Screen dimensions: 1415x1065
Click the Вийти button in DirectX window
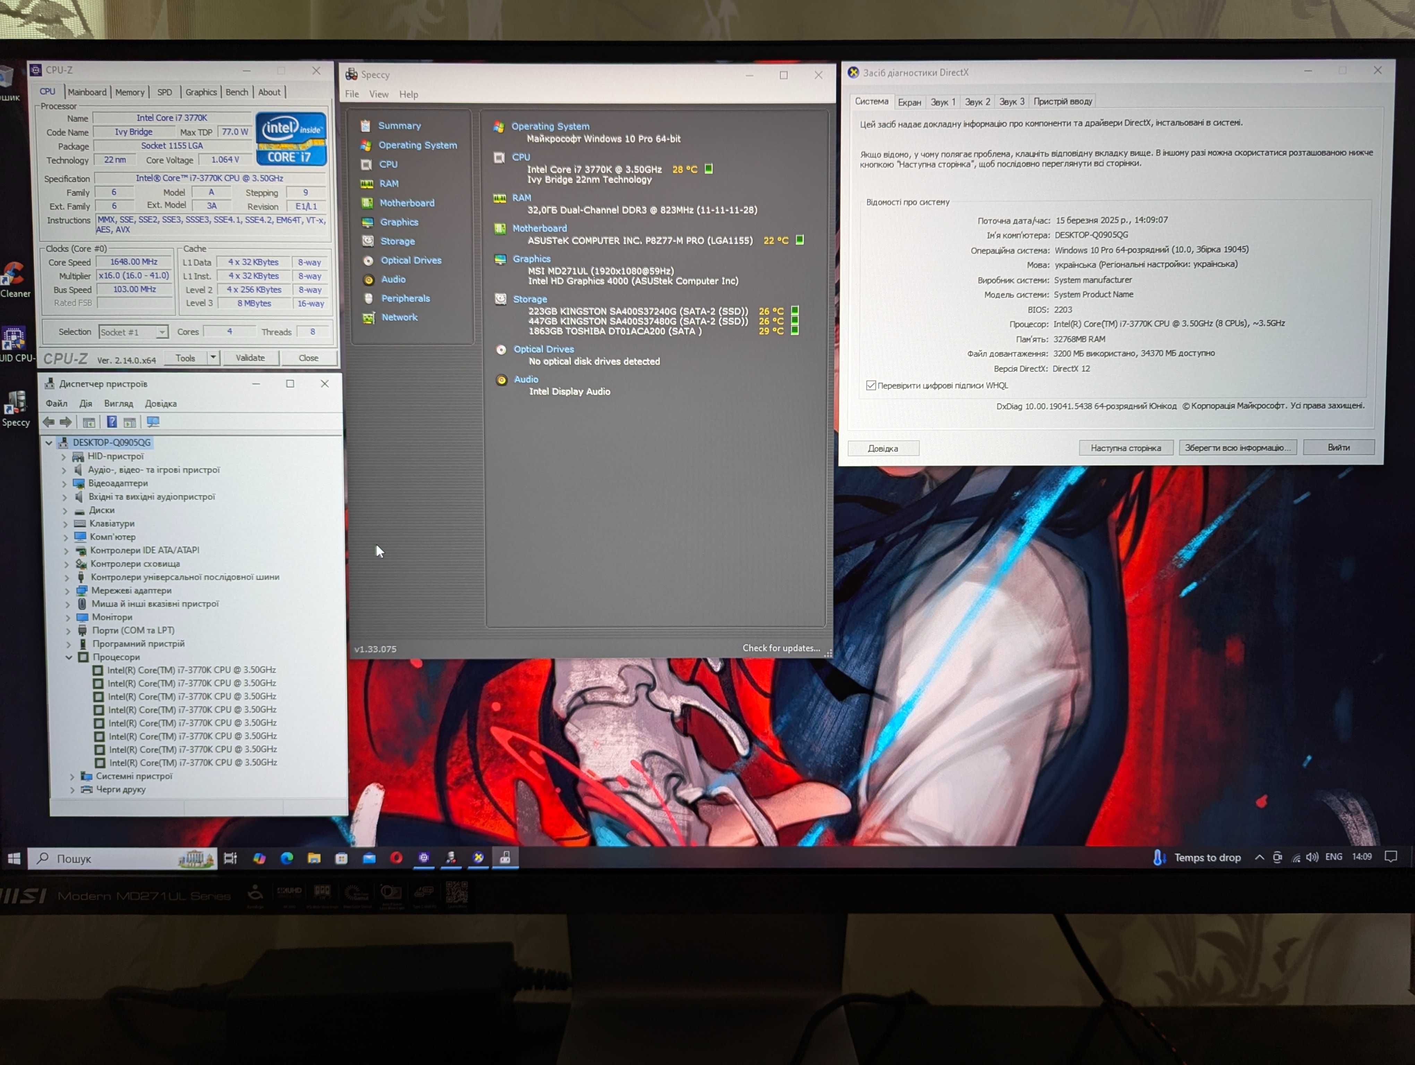pyautogui.click(x=1338, y=447)
